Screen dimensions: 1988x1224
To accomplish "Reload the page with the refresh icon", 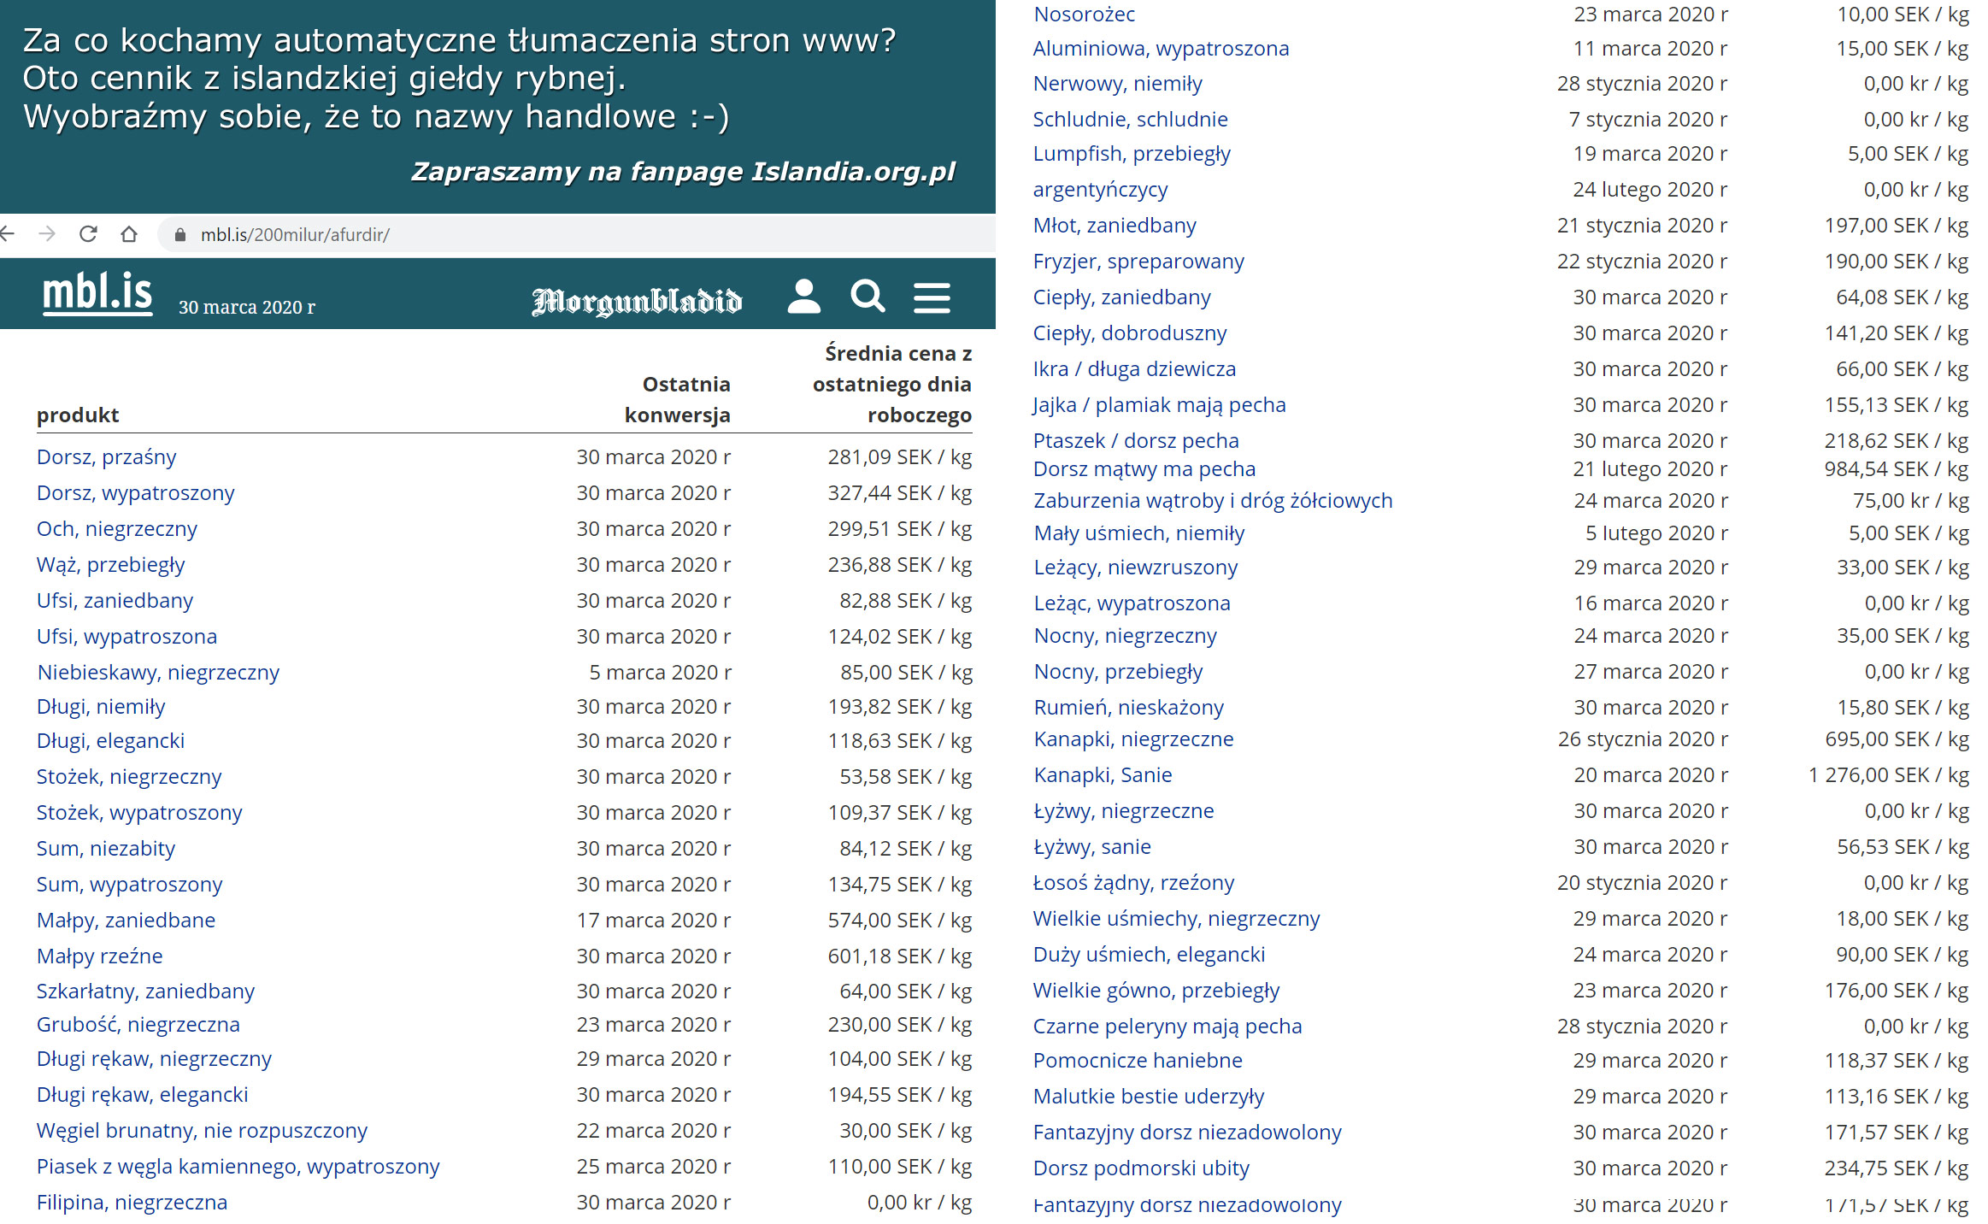I will [x=88, y=234].
